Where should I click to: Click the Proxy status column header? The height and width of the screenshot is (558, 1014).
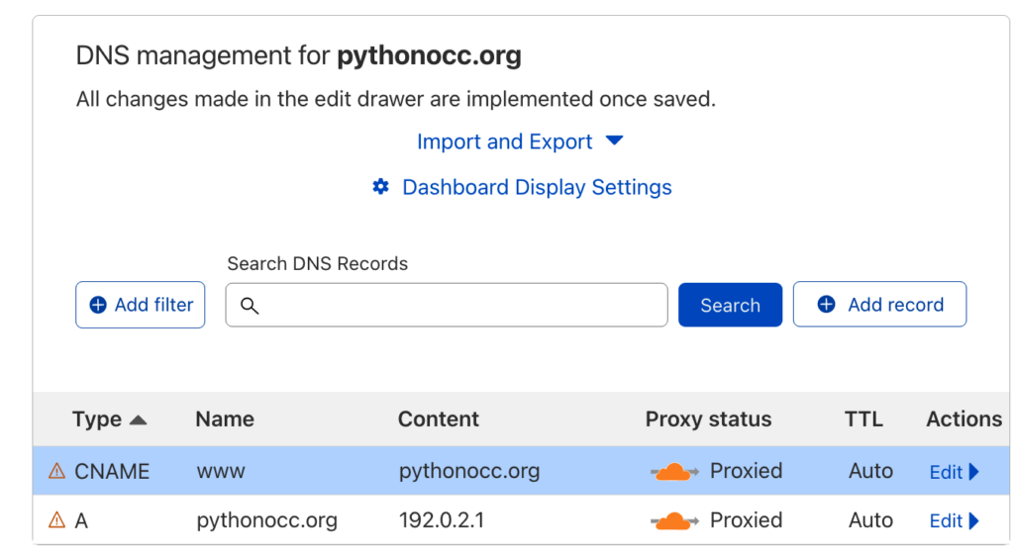[708, 419]
